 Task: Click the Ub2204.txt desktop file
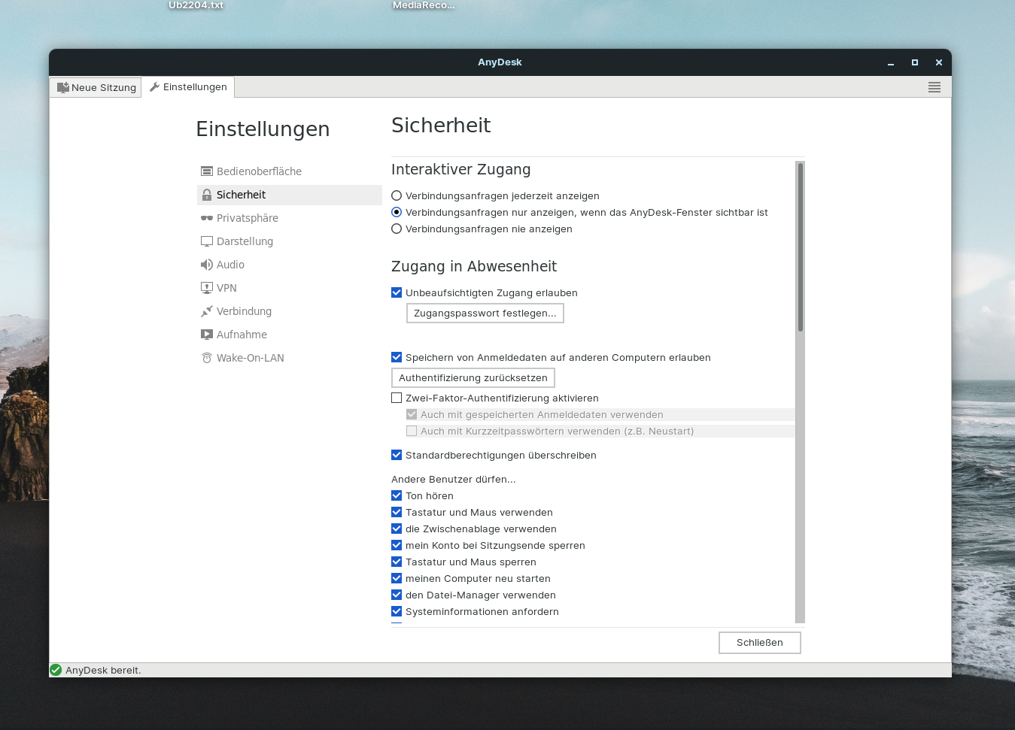point(196,5)
